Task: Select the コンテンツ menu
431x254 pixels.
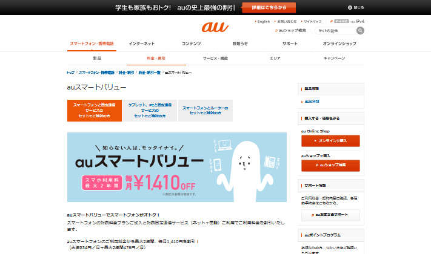Action: tap(191, 44)
